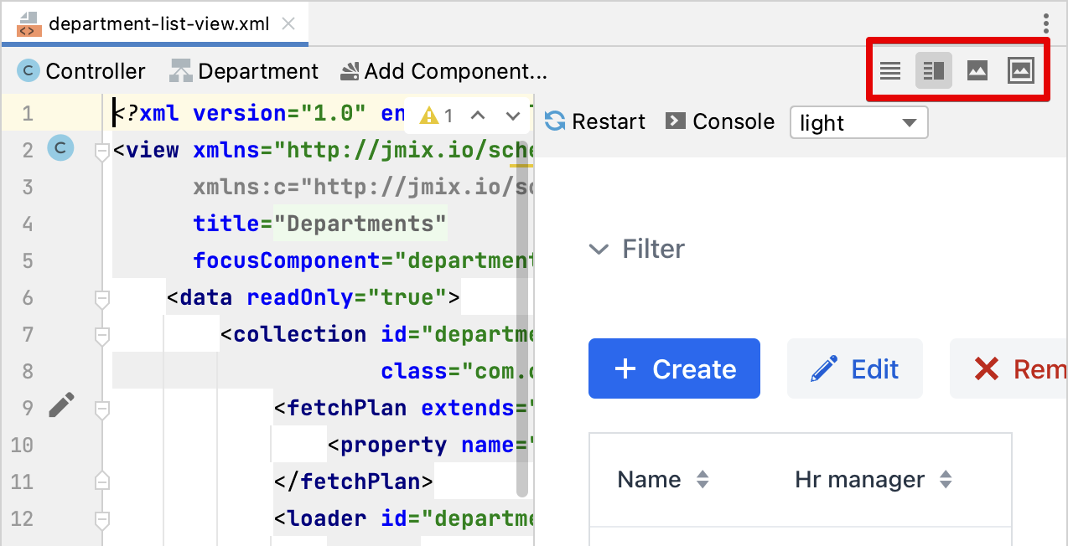Click the focusComponent attribute on line 5

coord(363,261)
